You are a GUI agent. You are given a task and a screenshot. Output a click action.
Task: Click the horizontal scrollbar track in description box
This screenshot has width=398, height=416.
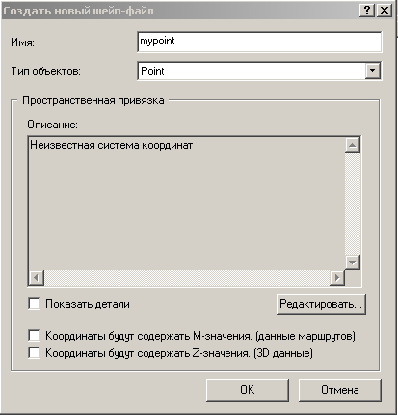[187, 277]
